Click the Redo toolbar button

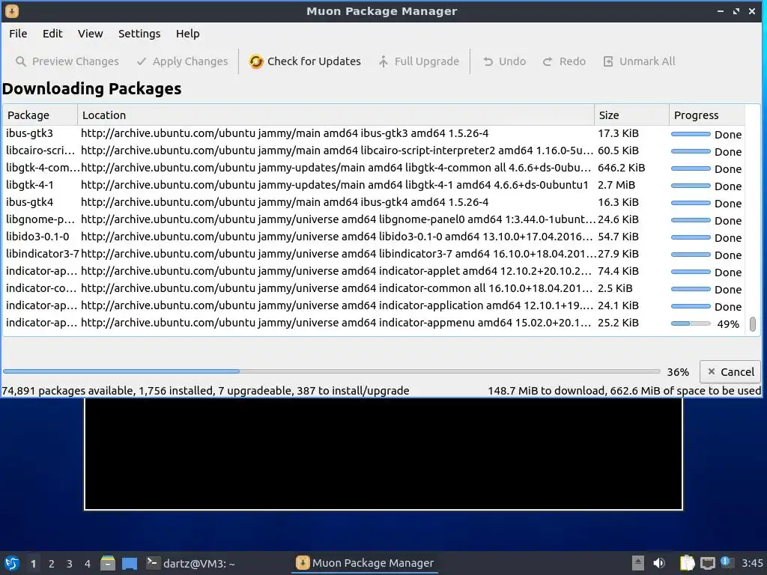coord(564,61)
